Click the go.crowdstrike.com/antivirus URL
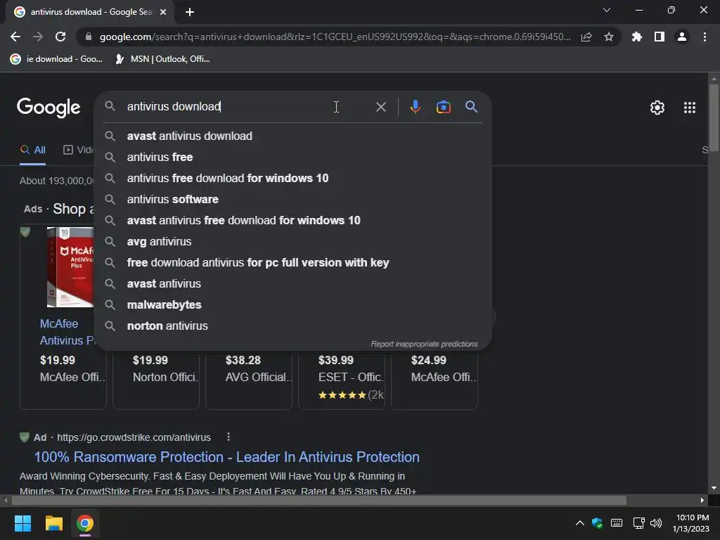720x540 pixels. 134,437
